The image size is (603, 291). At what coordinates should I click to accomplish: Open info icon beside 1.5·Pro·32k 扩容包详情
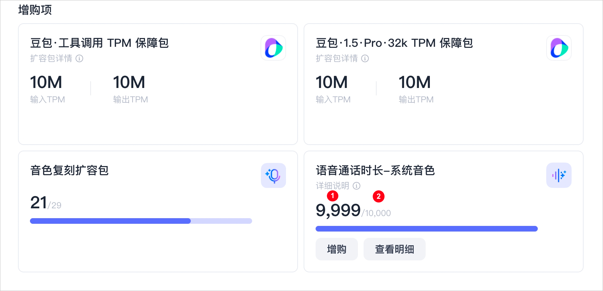(365, 58)
